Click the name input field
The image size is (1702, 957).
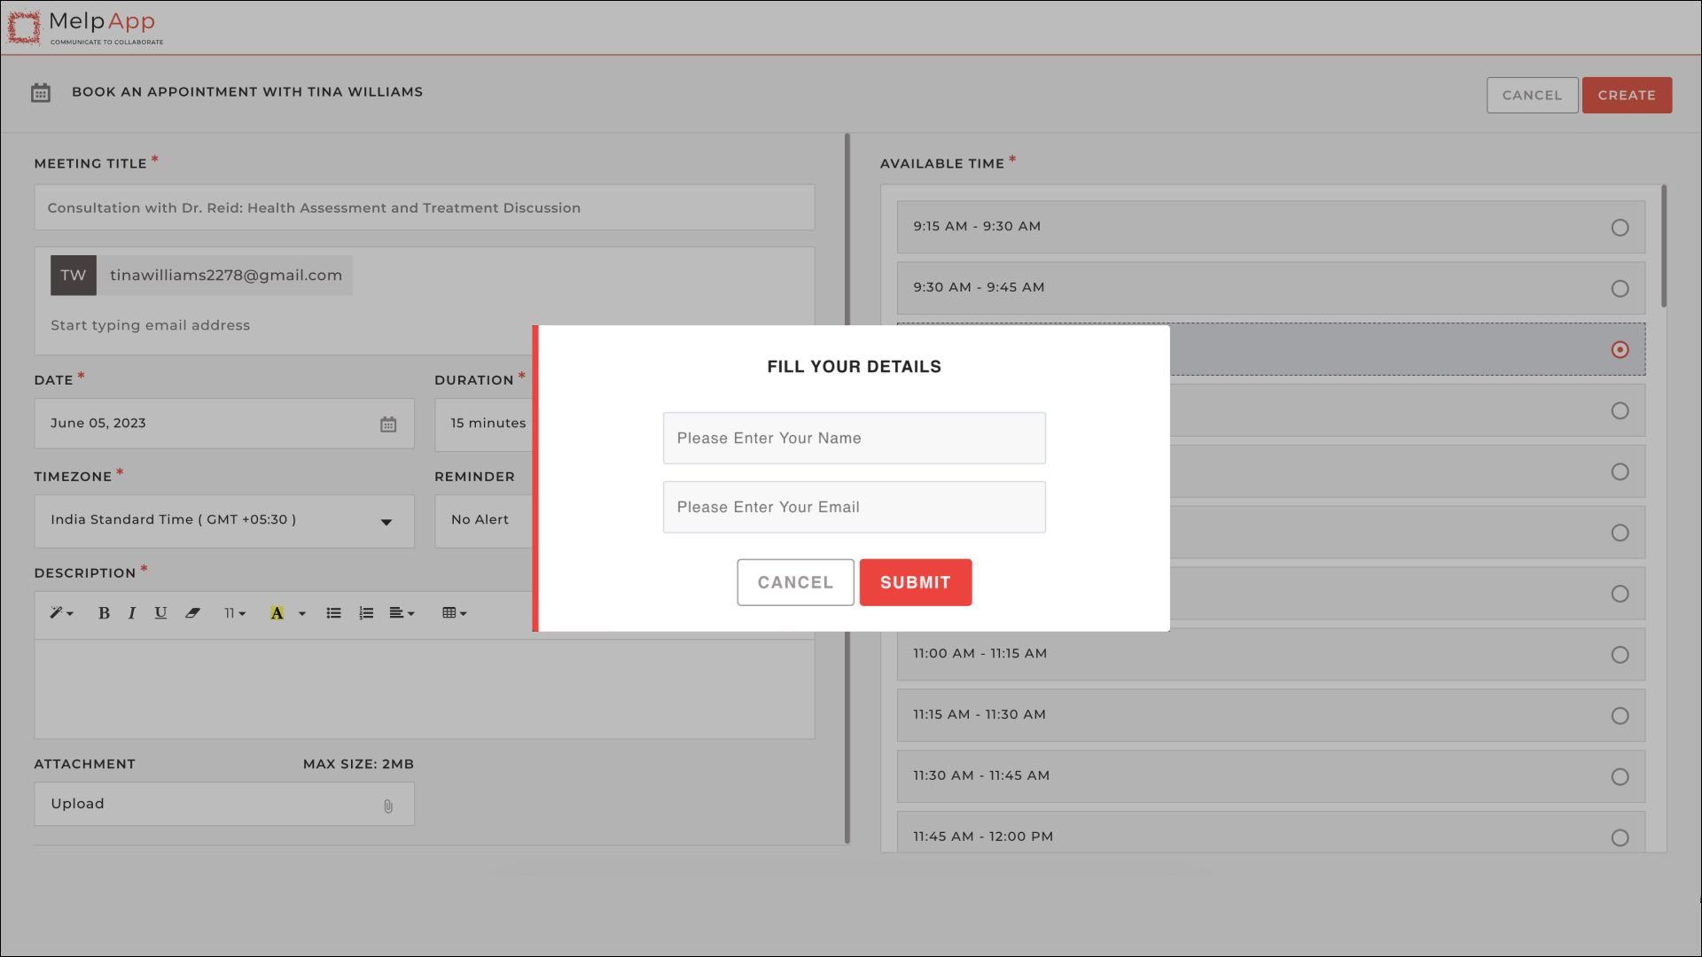(x=854, y=437)
